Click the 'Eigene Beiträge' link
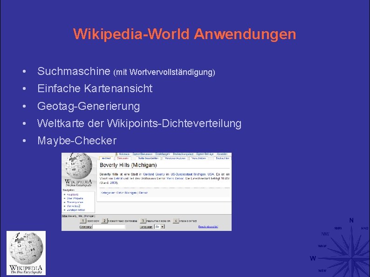 click(205, 154)
